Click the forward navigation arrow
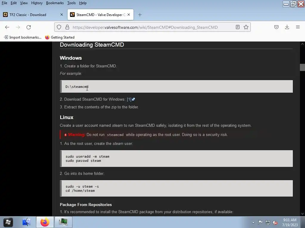305x228 pixels. [x=18, y=27]
